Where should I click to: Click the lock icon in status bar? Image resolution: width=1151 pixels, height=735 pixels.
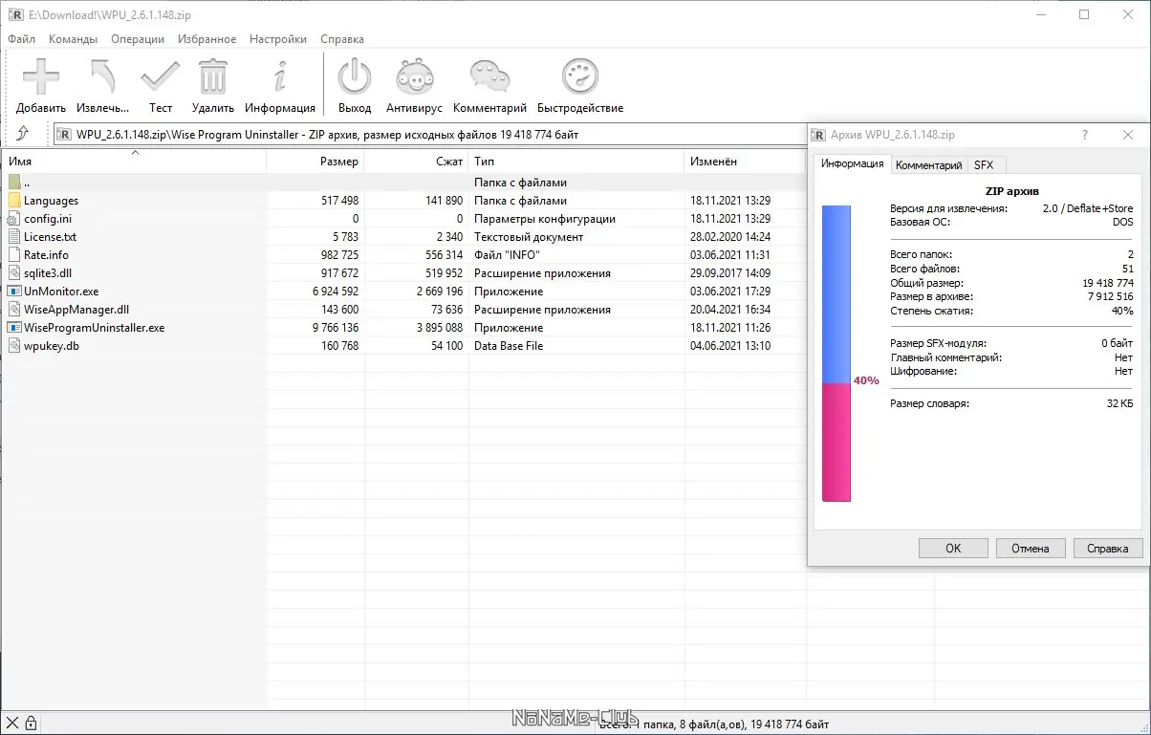pos(31,724)
